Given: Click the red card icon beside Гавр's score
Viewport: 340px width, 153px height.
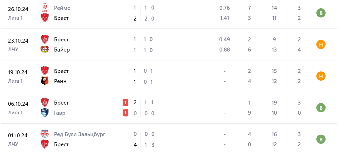Looking at the screenshot, I should (126, 113).
